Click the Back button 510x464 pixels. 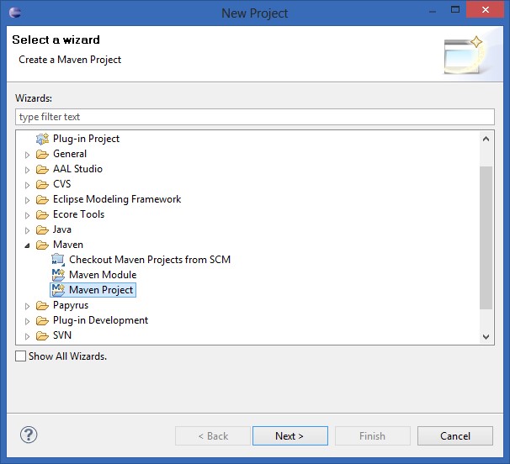point(213,435)
